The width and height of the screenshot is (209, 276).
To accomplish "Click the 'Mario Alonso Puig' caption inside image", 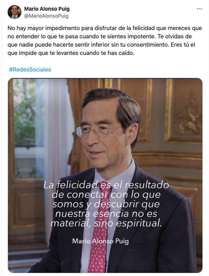I will (x=101, y=241).
